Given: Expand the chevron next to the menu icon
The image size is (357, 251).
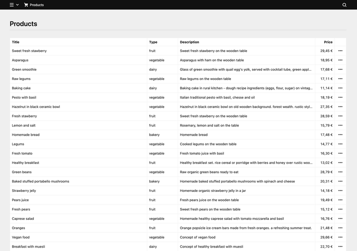Looking at the screenshot, I should tap(17, 5).
